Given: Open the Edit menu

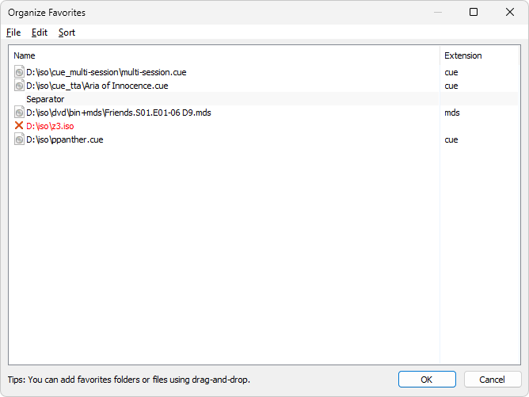Looking at the screenshot, I should tap(40, 32).
